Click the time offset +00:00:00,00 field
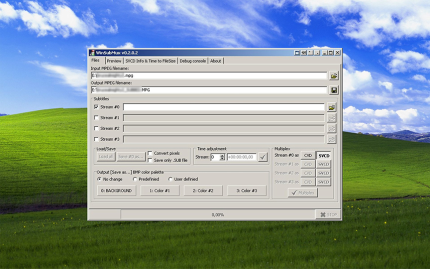Image resolution: width=430 pixels, height=269 pixels. [x=241, y=157]
